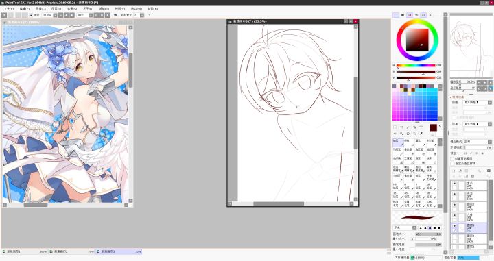Enable the clipping group checkbox
494x261 pixels.
(x=452, y=158)
